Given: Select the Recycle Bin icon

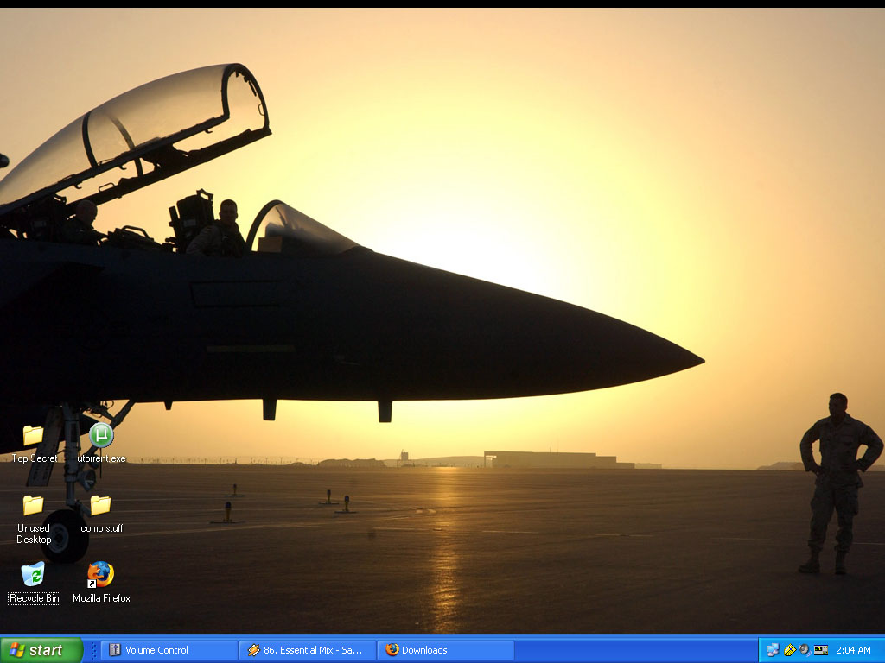Looking at the screenshot, I should pos(33,574).
